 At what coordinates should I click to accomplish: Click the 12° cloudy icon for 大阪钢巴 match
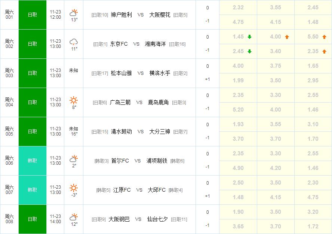[x=73, y=217]
